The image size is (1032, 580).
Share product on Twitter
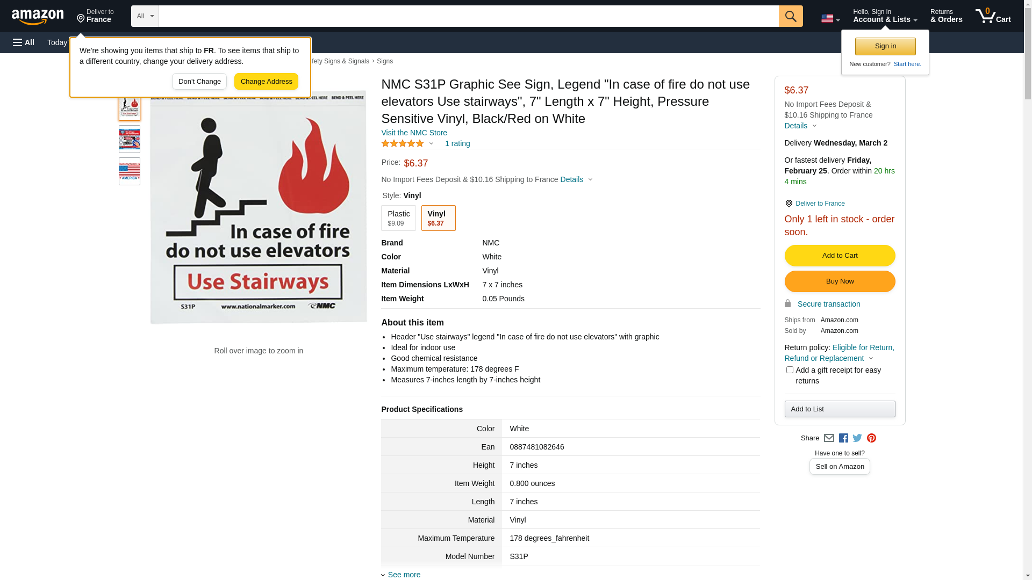[857, 438]
